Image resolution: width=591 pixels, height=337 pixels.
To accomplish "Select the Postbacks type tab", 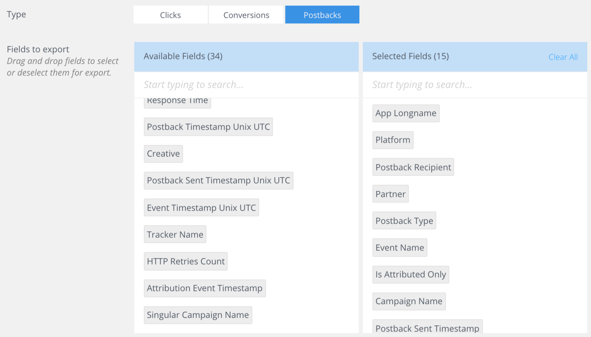I will coord(322,15).
